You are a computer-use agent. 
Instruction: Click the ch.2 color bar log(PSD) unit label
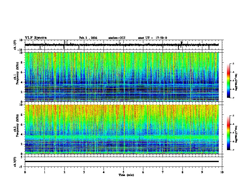pos(236,134)
